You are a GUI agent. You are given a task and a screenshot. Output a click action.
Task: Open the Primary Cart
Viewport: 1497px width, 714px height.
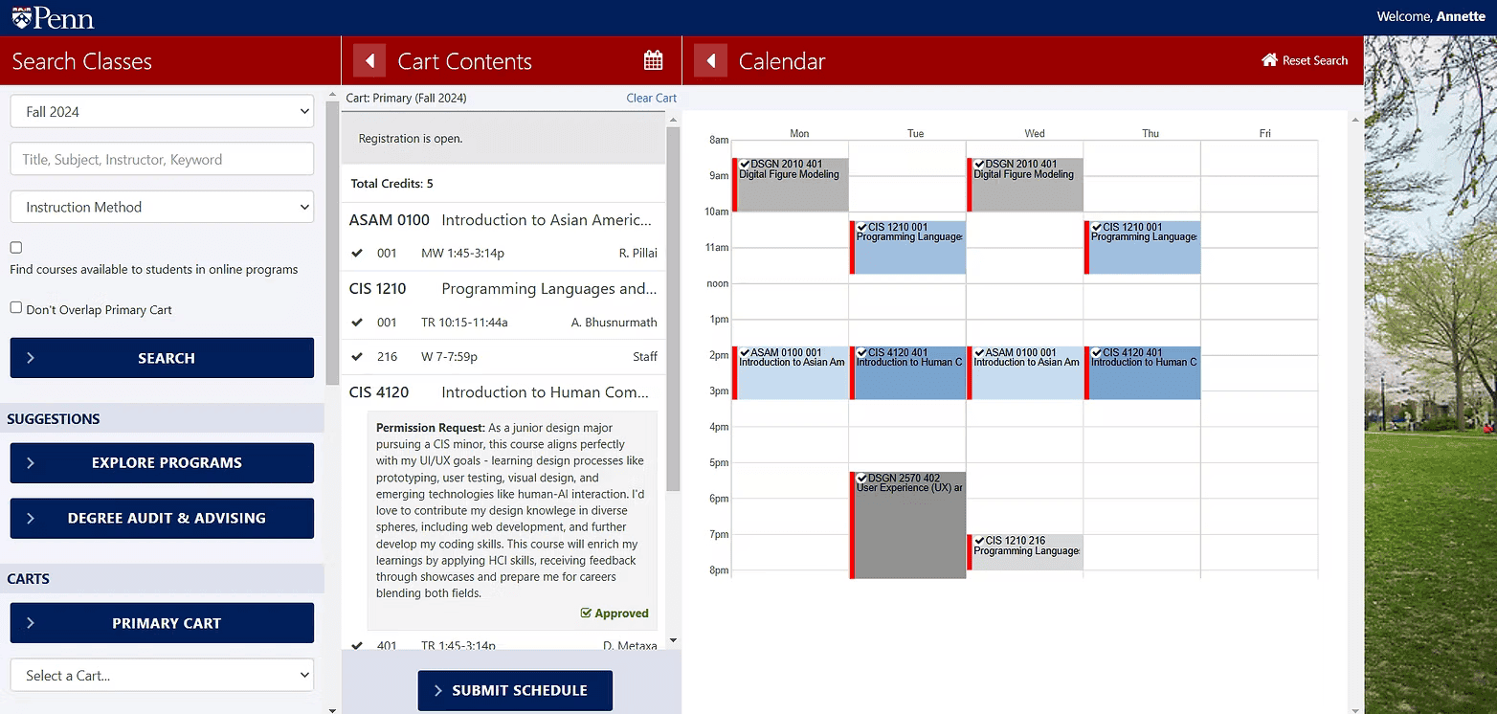[162, 623]
